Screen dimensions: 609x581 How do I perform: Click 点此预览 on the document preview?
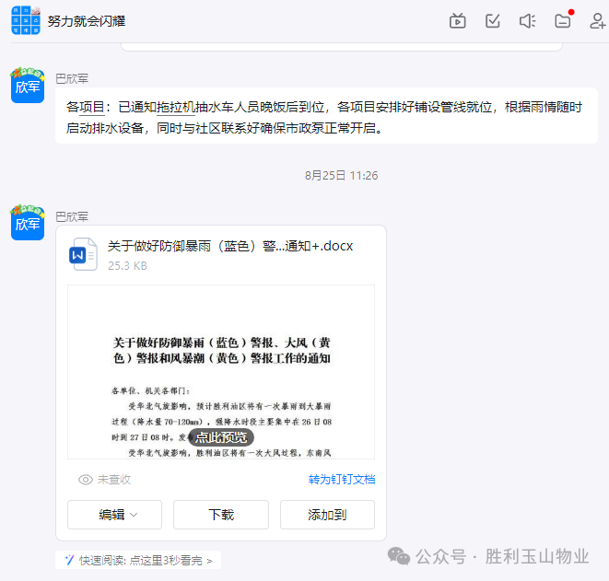(221, 437)
